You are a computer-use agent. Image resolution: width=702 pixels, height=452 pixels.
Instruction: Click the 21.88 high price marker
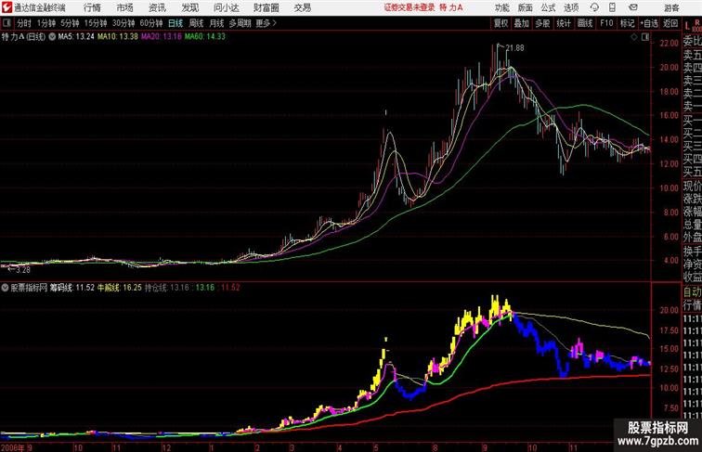pyautogui.click(x=514, y=48)
